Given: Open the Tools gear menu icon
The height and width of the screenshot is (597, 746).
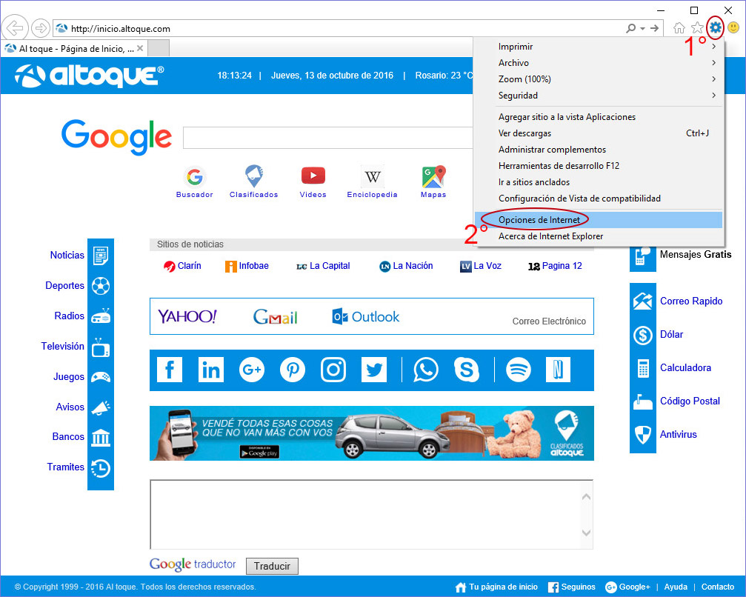Looking at the screenshot, I should [715, 28].
